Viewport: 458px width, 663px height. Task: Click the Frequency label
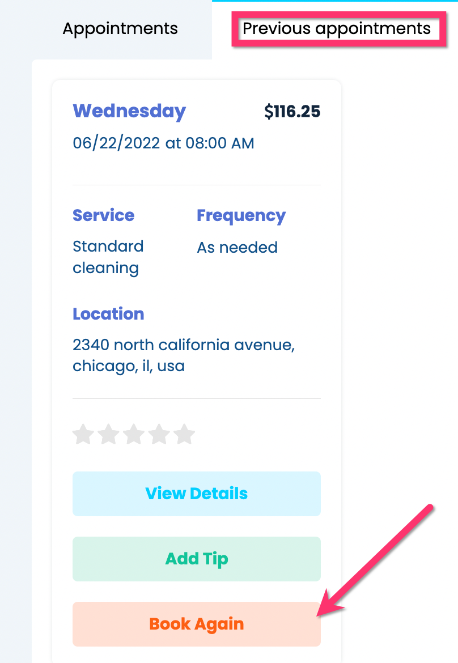pyautogui.click(x=241, y=215)
